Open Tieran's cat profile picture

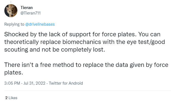coord(11,11)
